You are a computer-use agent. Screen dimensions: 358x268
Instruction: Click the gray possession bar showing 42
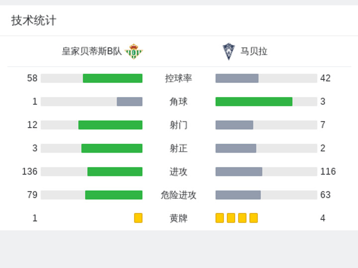237,78
